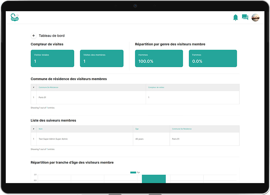Click the Tableau de bord title
Screen dimensions: 270x195
pyautogui.click(x=52, y=36)
